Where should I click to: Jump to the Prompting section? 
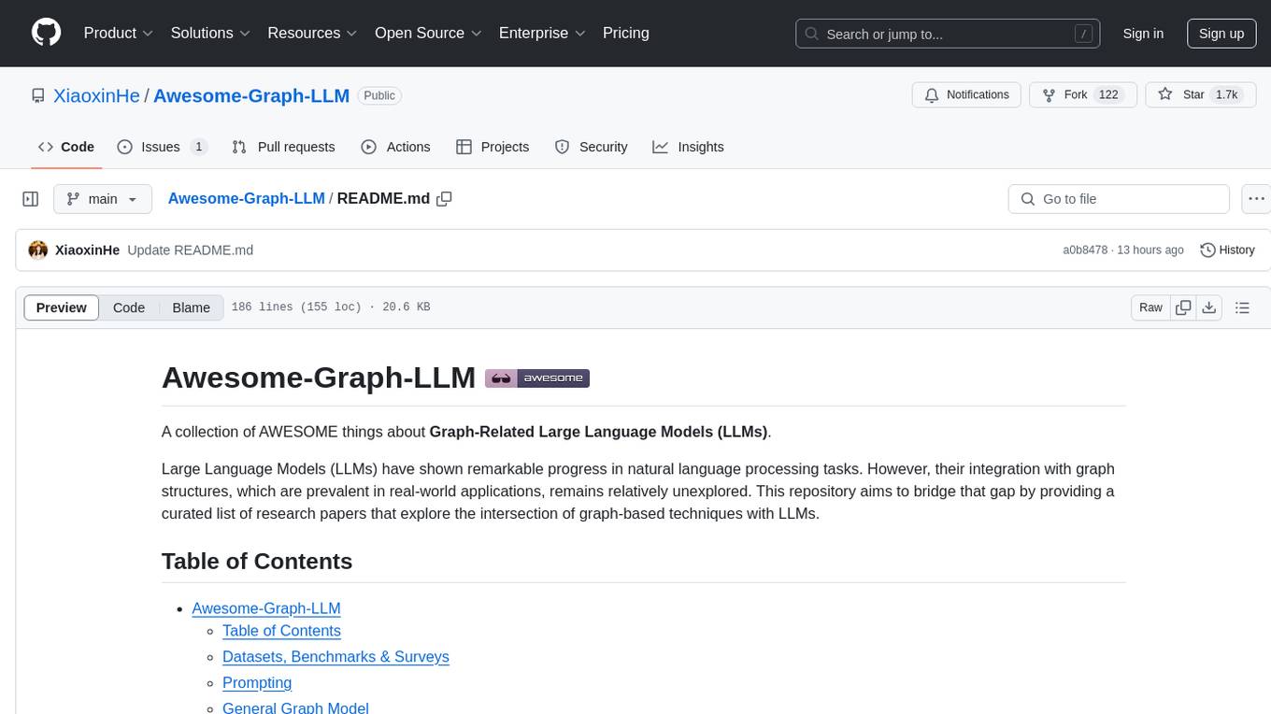(x=257, y=683)
